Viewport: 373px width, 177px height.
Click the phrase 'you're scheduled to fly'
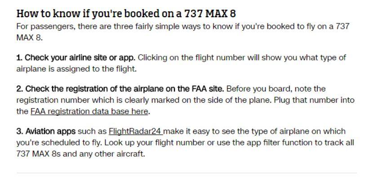coord(59,143)
